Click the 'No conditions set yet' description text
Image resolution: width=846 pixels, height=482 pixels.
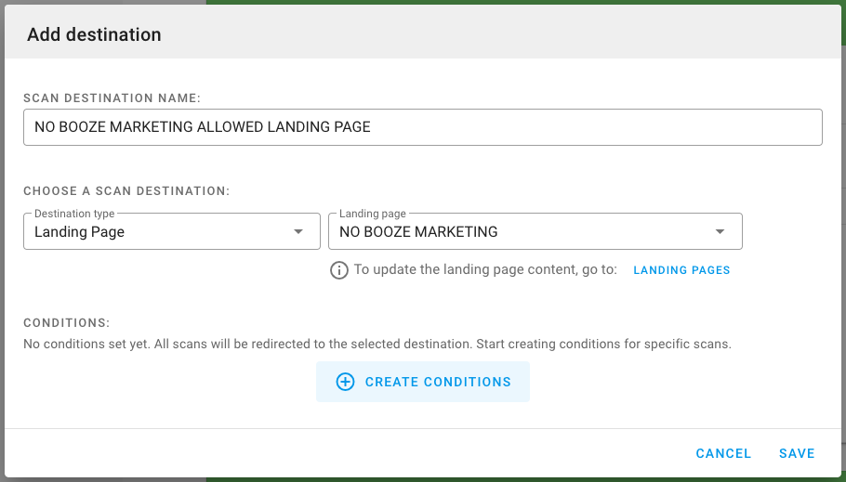pyautogui.click(x=377, y=344)
